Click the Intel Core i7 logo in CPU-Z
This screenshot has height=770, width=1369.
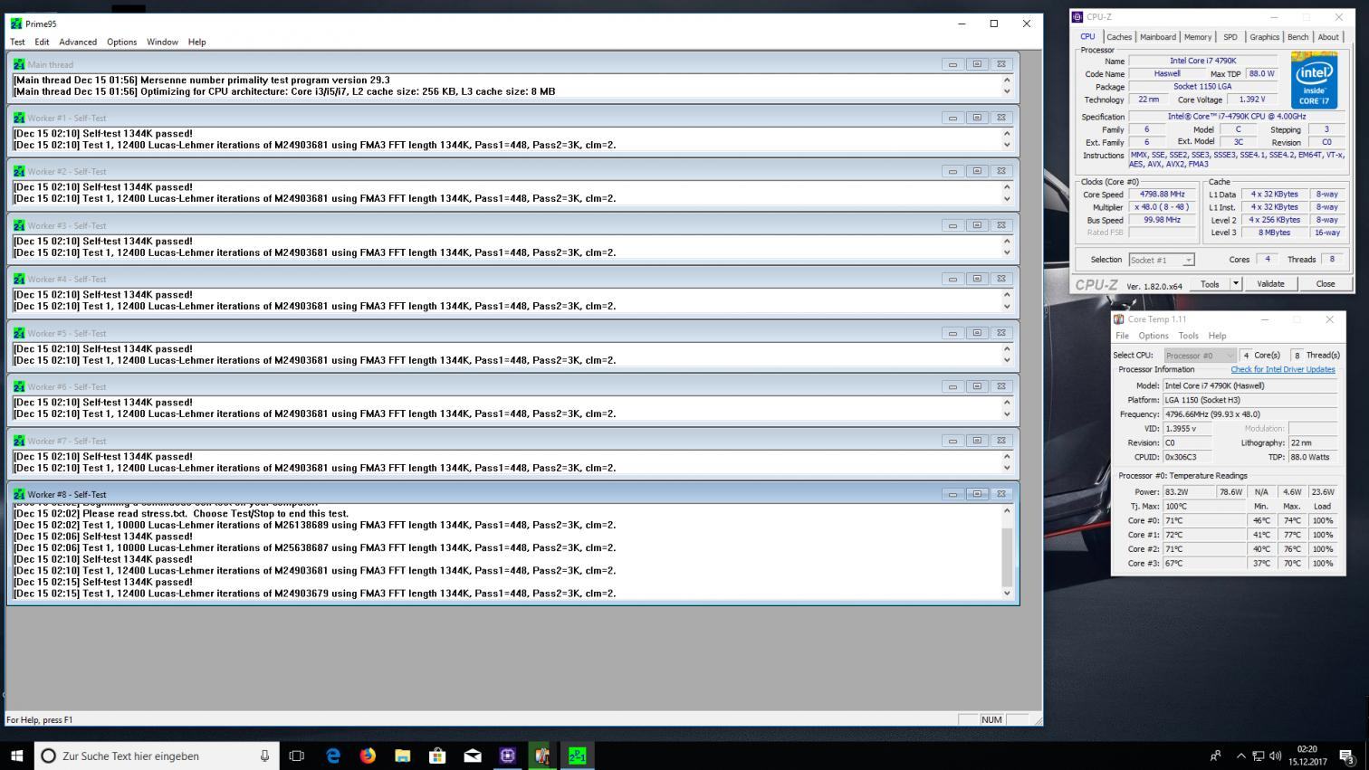1314,80
